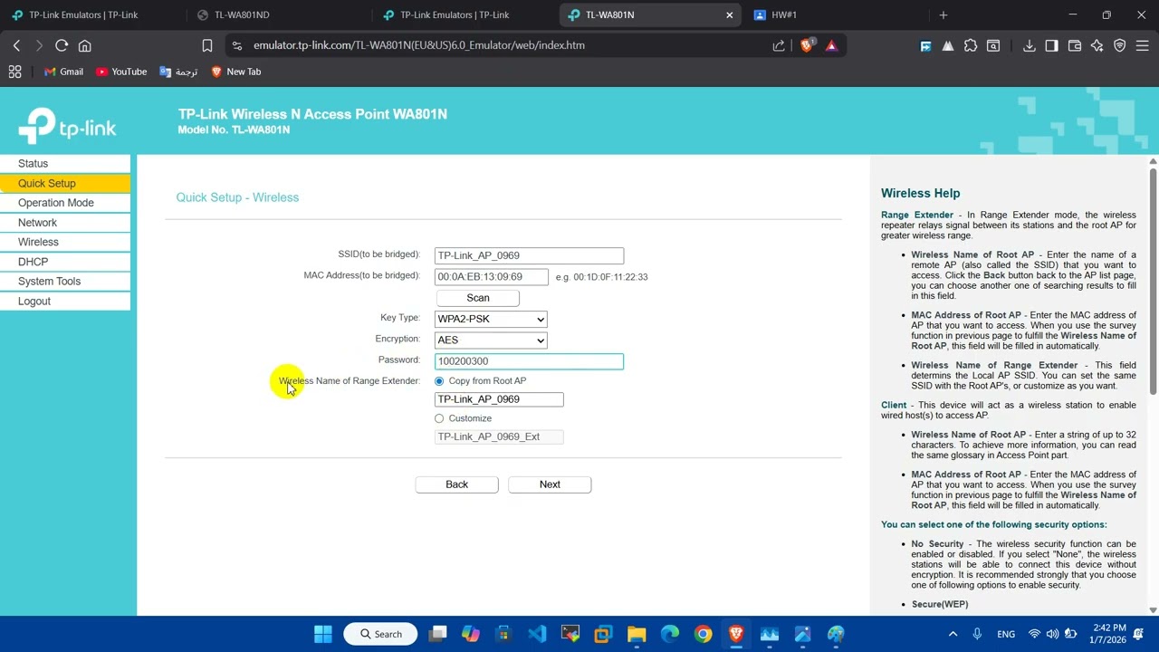Open the Operation Mode menu
The image size is (1159, 652).
click(65, 203)
